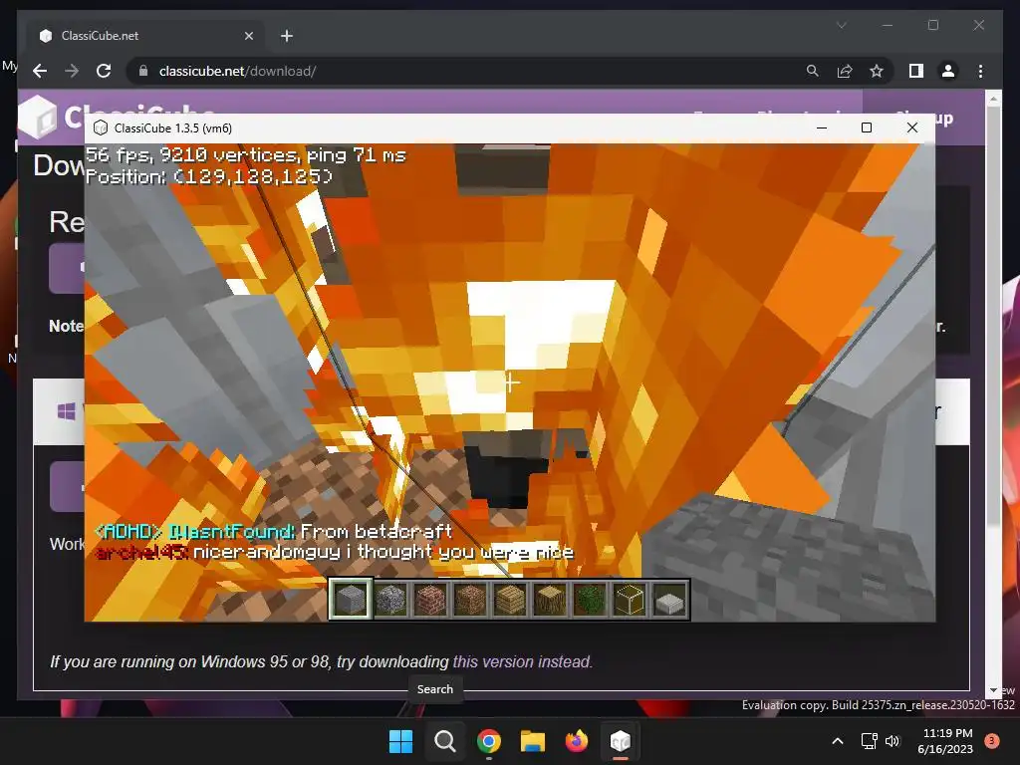This screenshot has height=765, width=1020.
Task: Select the wooden planks block in hotbar
Action: coord(510,599)
